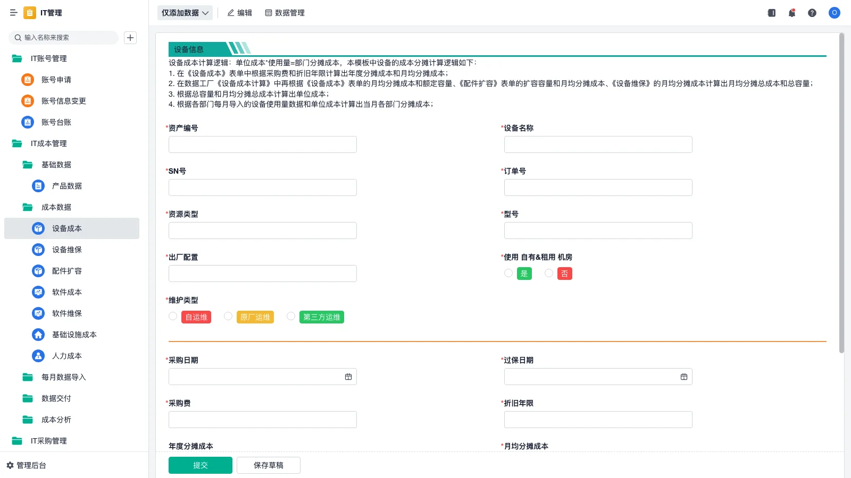Select the 产品数据 item in 基础数据
851x478 pixels.
point(66,186)
